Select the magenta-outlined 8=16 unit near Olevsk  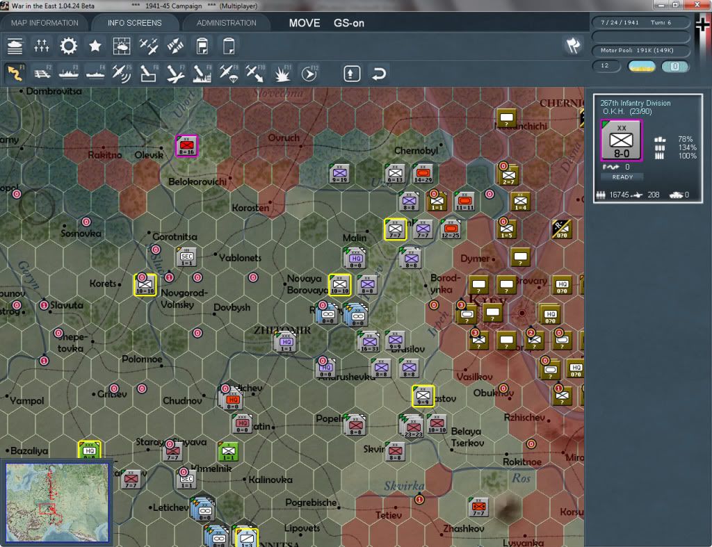[186, 146]
